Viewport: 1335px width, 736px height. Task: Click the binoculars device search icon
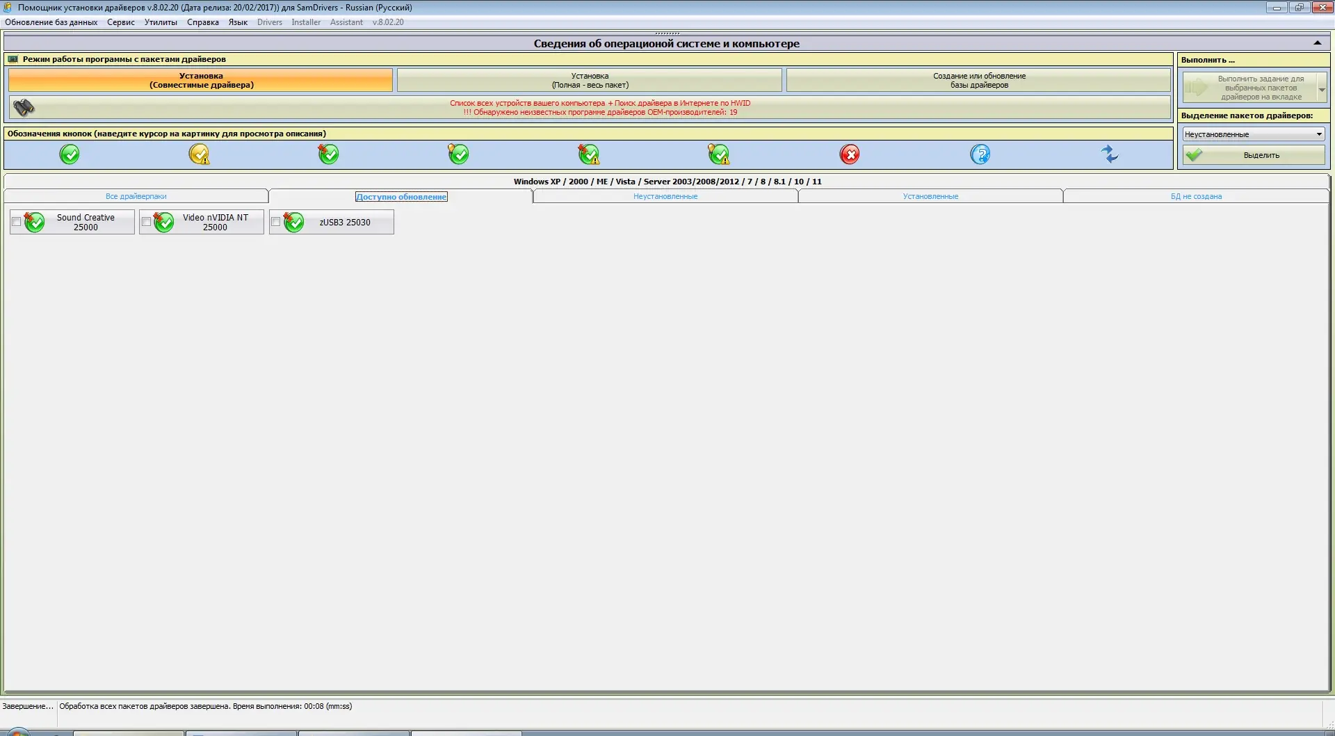coord(24,107)
